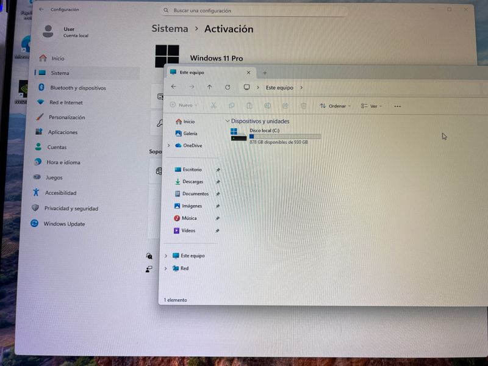Open Inicio in Explorer sidebar
The image size is (488, 366).
(185, 121)
